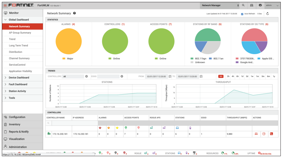Click the search magnifier icon in header
Image resolution: width=282 pixels, height=158 pixels.
click(x=243, y=5)
